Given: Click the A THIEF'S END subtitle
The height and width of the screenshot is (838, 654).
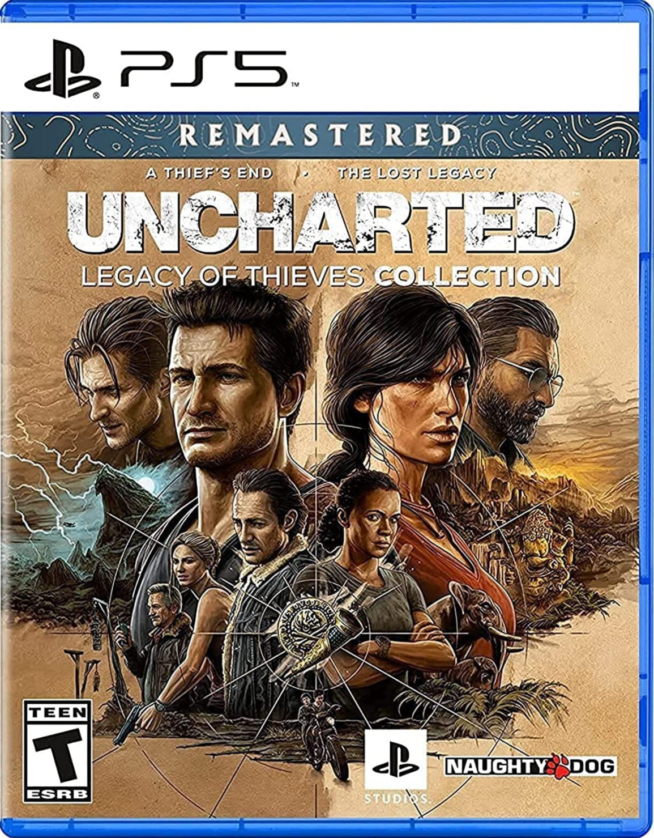Looking at the screenshot, I should [209, 173].
